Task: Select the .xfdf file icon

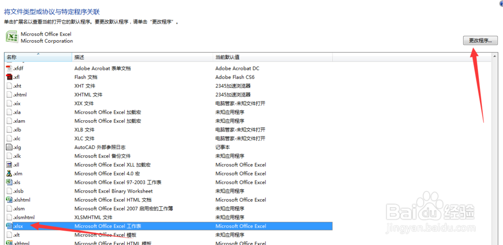Action: tap(9, 68)
